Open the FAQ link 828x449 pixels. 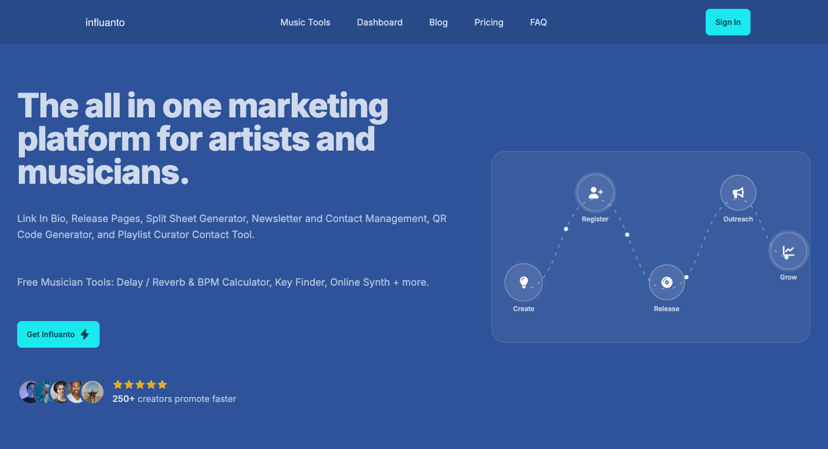pyautogui.click(x=539, y=22)
